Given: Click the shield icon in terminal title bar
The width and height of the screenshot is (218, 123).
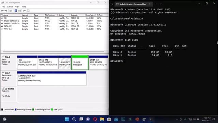Looking at the screenshot, I should coord(112,4).
